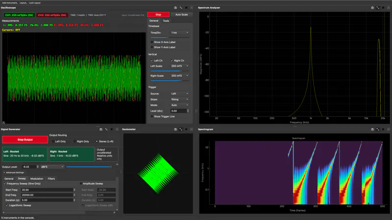Open the Left Scale dropdown
The image size is (392, 220).
179,66
